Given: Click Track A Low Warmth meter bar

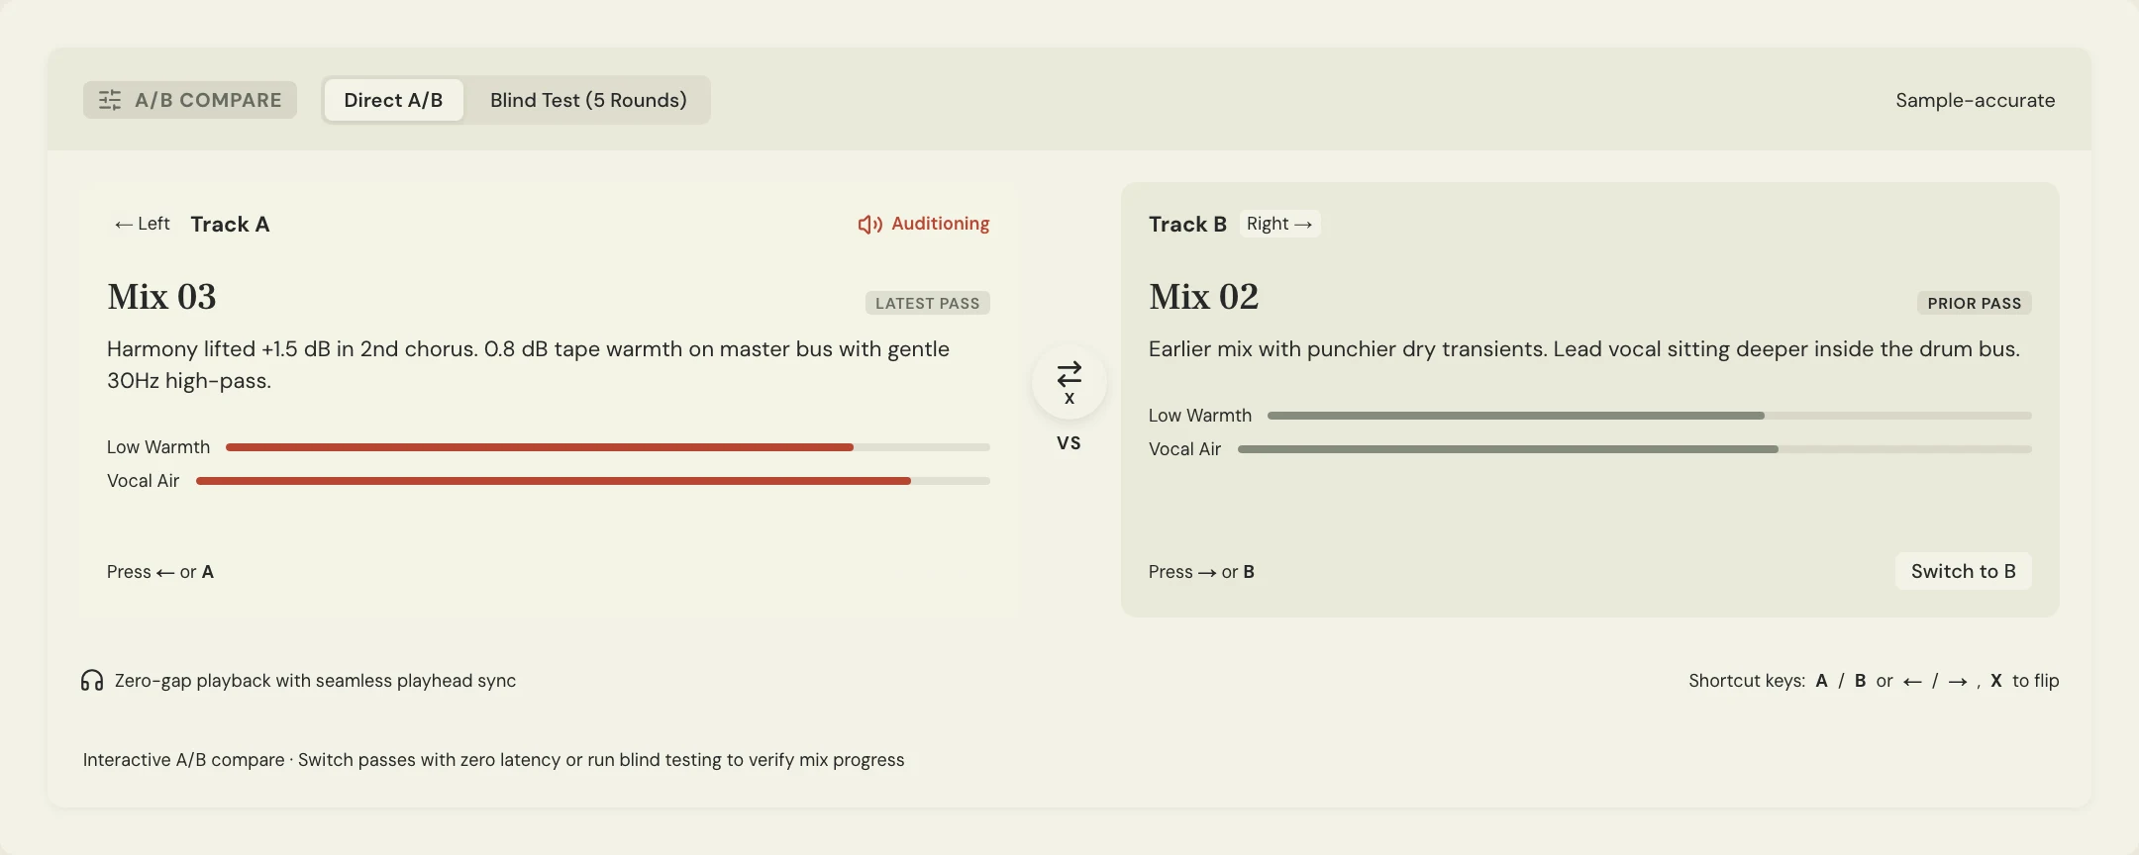Looking at the screenshot, I should 608,447.
